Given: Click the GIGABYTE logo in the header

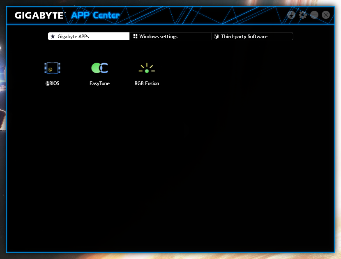Looking at the screenshot, I should (39, 16).
